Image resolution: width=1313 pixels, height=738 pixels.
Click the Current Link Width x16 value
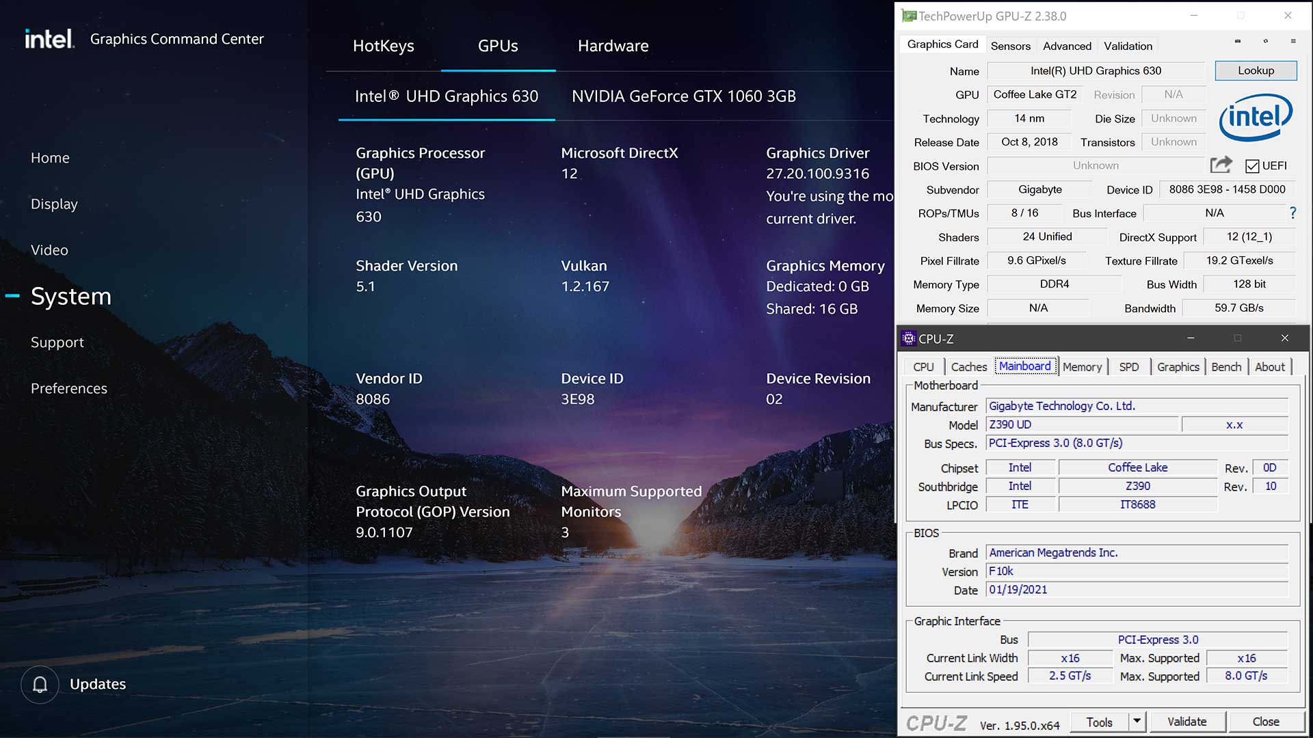(x=1070, y=657)
